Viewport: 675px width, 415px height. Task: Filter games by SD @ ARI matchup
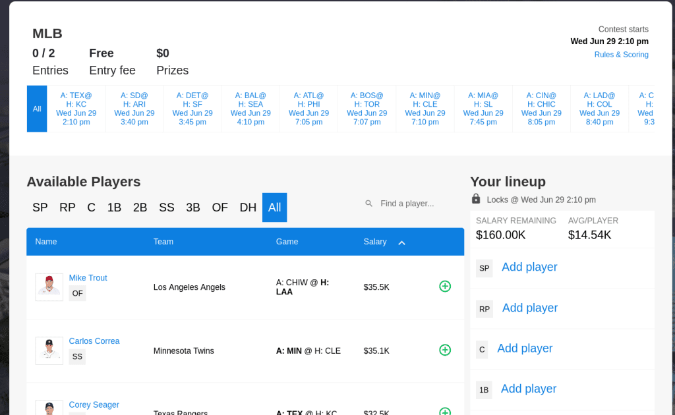[x=134, y=109]
